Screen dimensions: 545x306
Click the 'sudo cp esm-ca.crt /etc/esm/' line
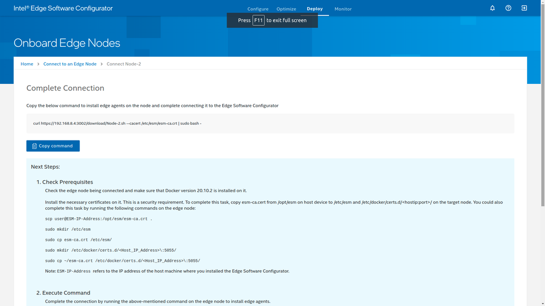tap(78, 240)
